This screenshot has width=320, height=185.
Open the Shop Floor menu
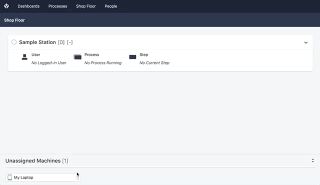click(86, 6)
